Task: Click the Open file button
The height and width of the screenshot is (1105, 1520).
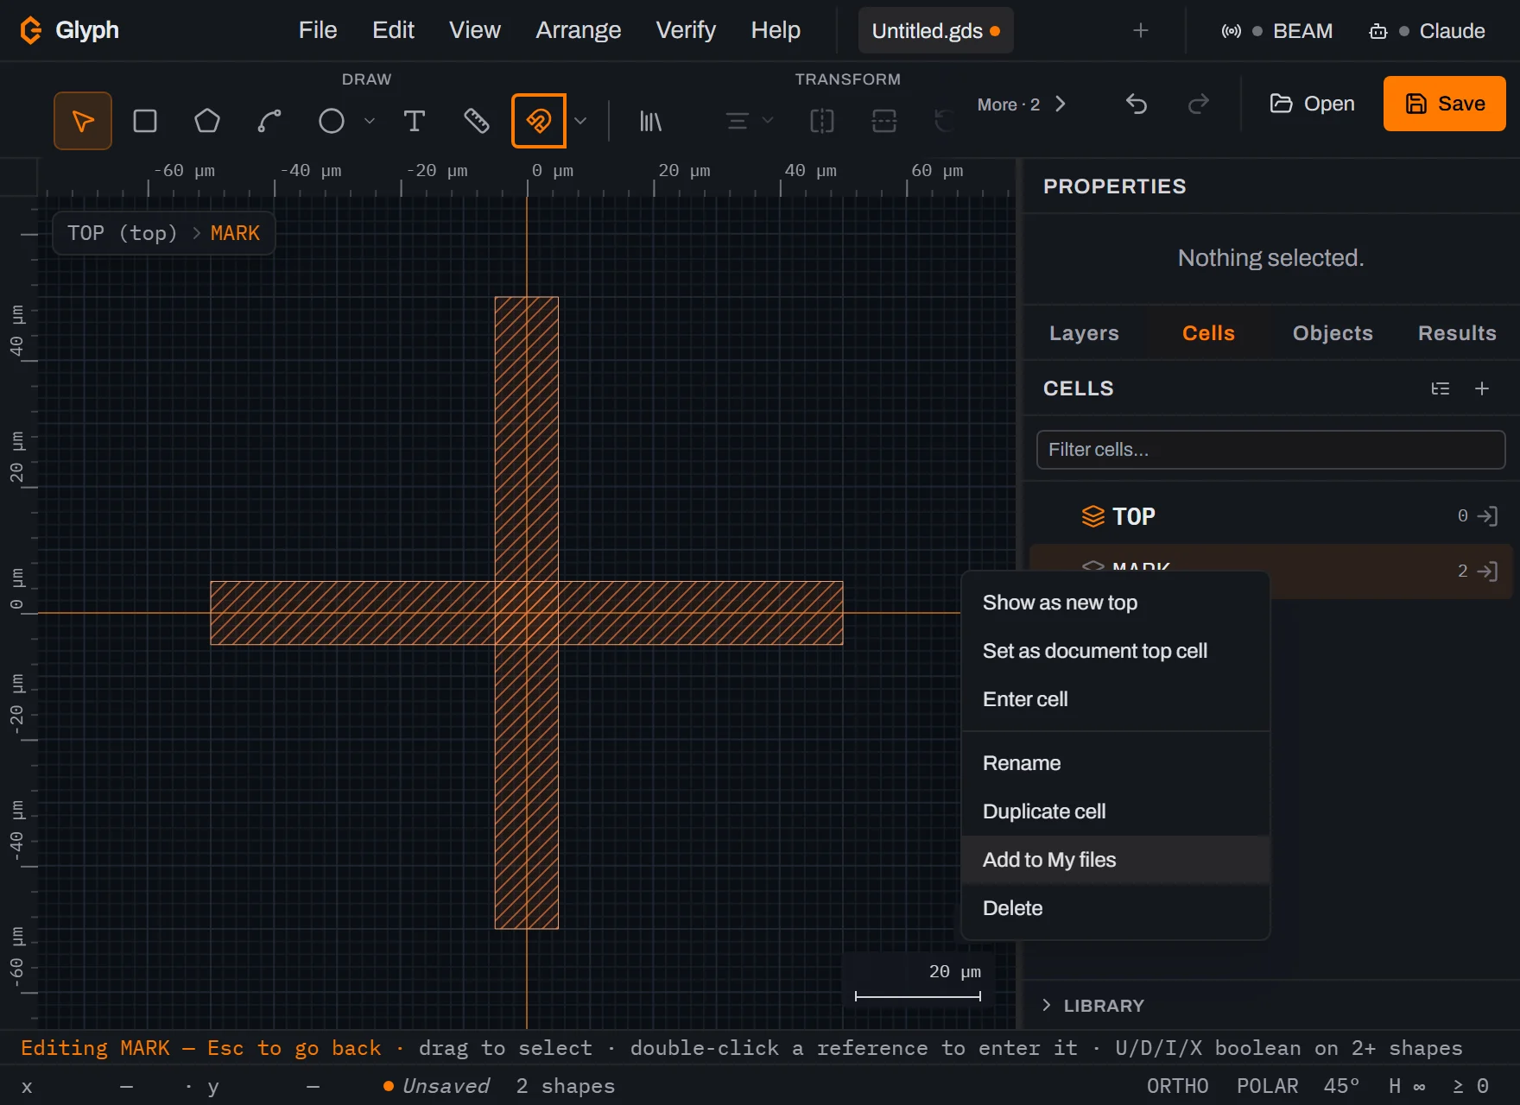Action: click(x=1312, y=104)
